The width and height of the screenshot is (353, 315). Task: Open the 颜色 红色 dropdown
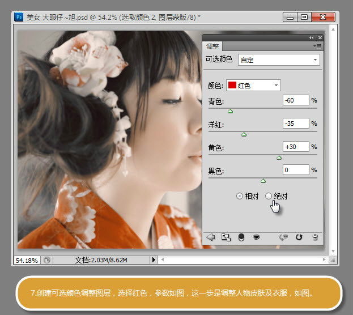click(253, 86)
